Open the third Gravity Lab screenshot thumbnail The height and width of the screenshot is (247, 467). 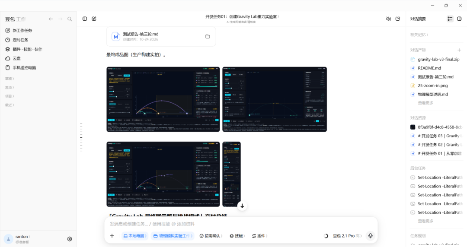[163, 174]
